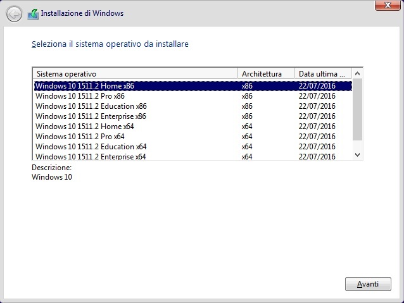The image size is (404, 303).
Task: Click the Avanti button
Action: click(368, 284)
